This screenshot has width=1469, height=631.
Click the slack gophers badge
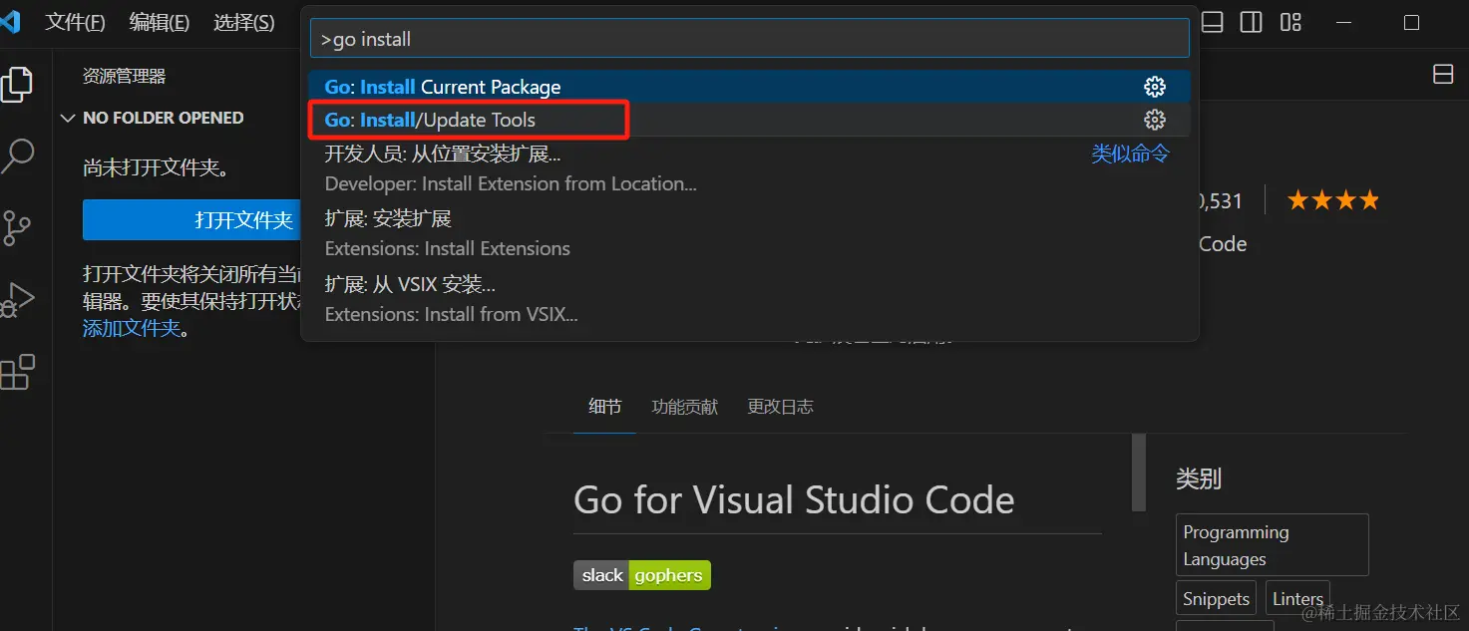click(642, 575)
